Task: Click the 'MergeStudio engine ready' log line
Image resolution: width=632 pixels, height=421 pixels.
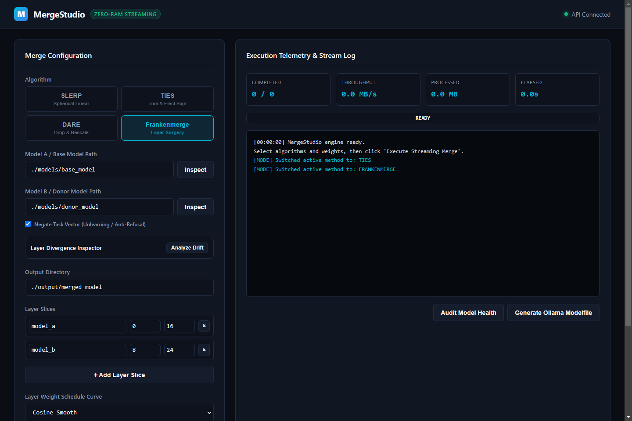Action: pos(309,142)
